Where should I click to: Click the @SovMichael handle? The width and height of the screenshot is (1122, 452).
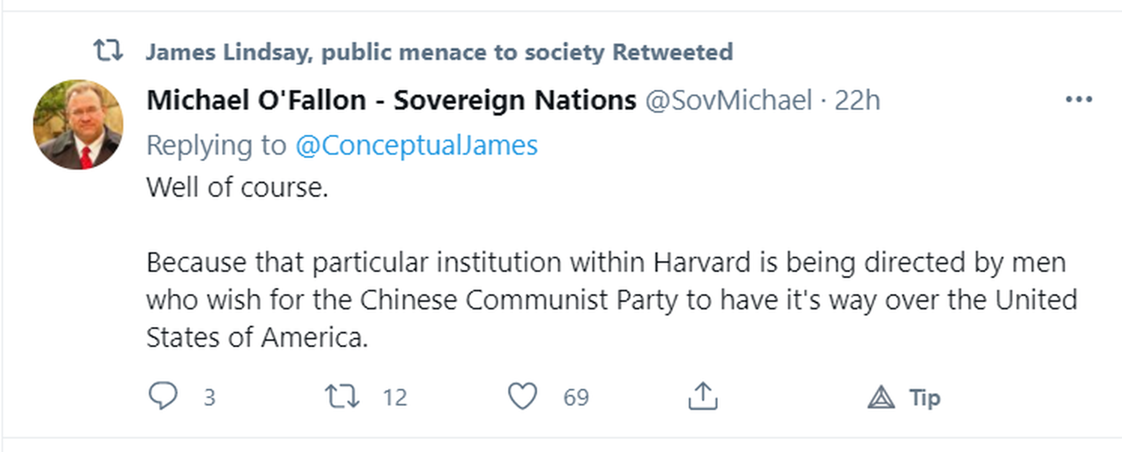(728, 100)
